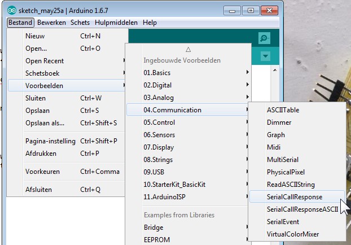Select Opslaan als... entry
The height and width of the screenshot is (245, 351).
tap(66, 123)
